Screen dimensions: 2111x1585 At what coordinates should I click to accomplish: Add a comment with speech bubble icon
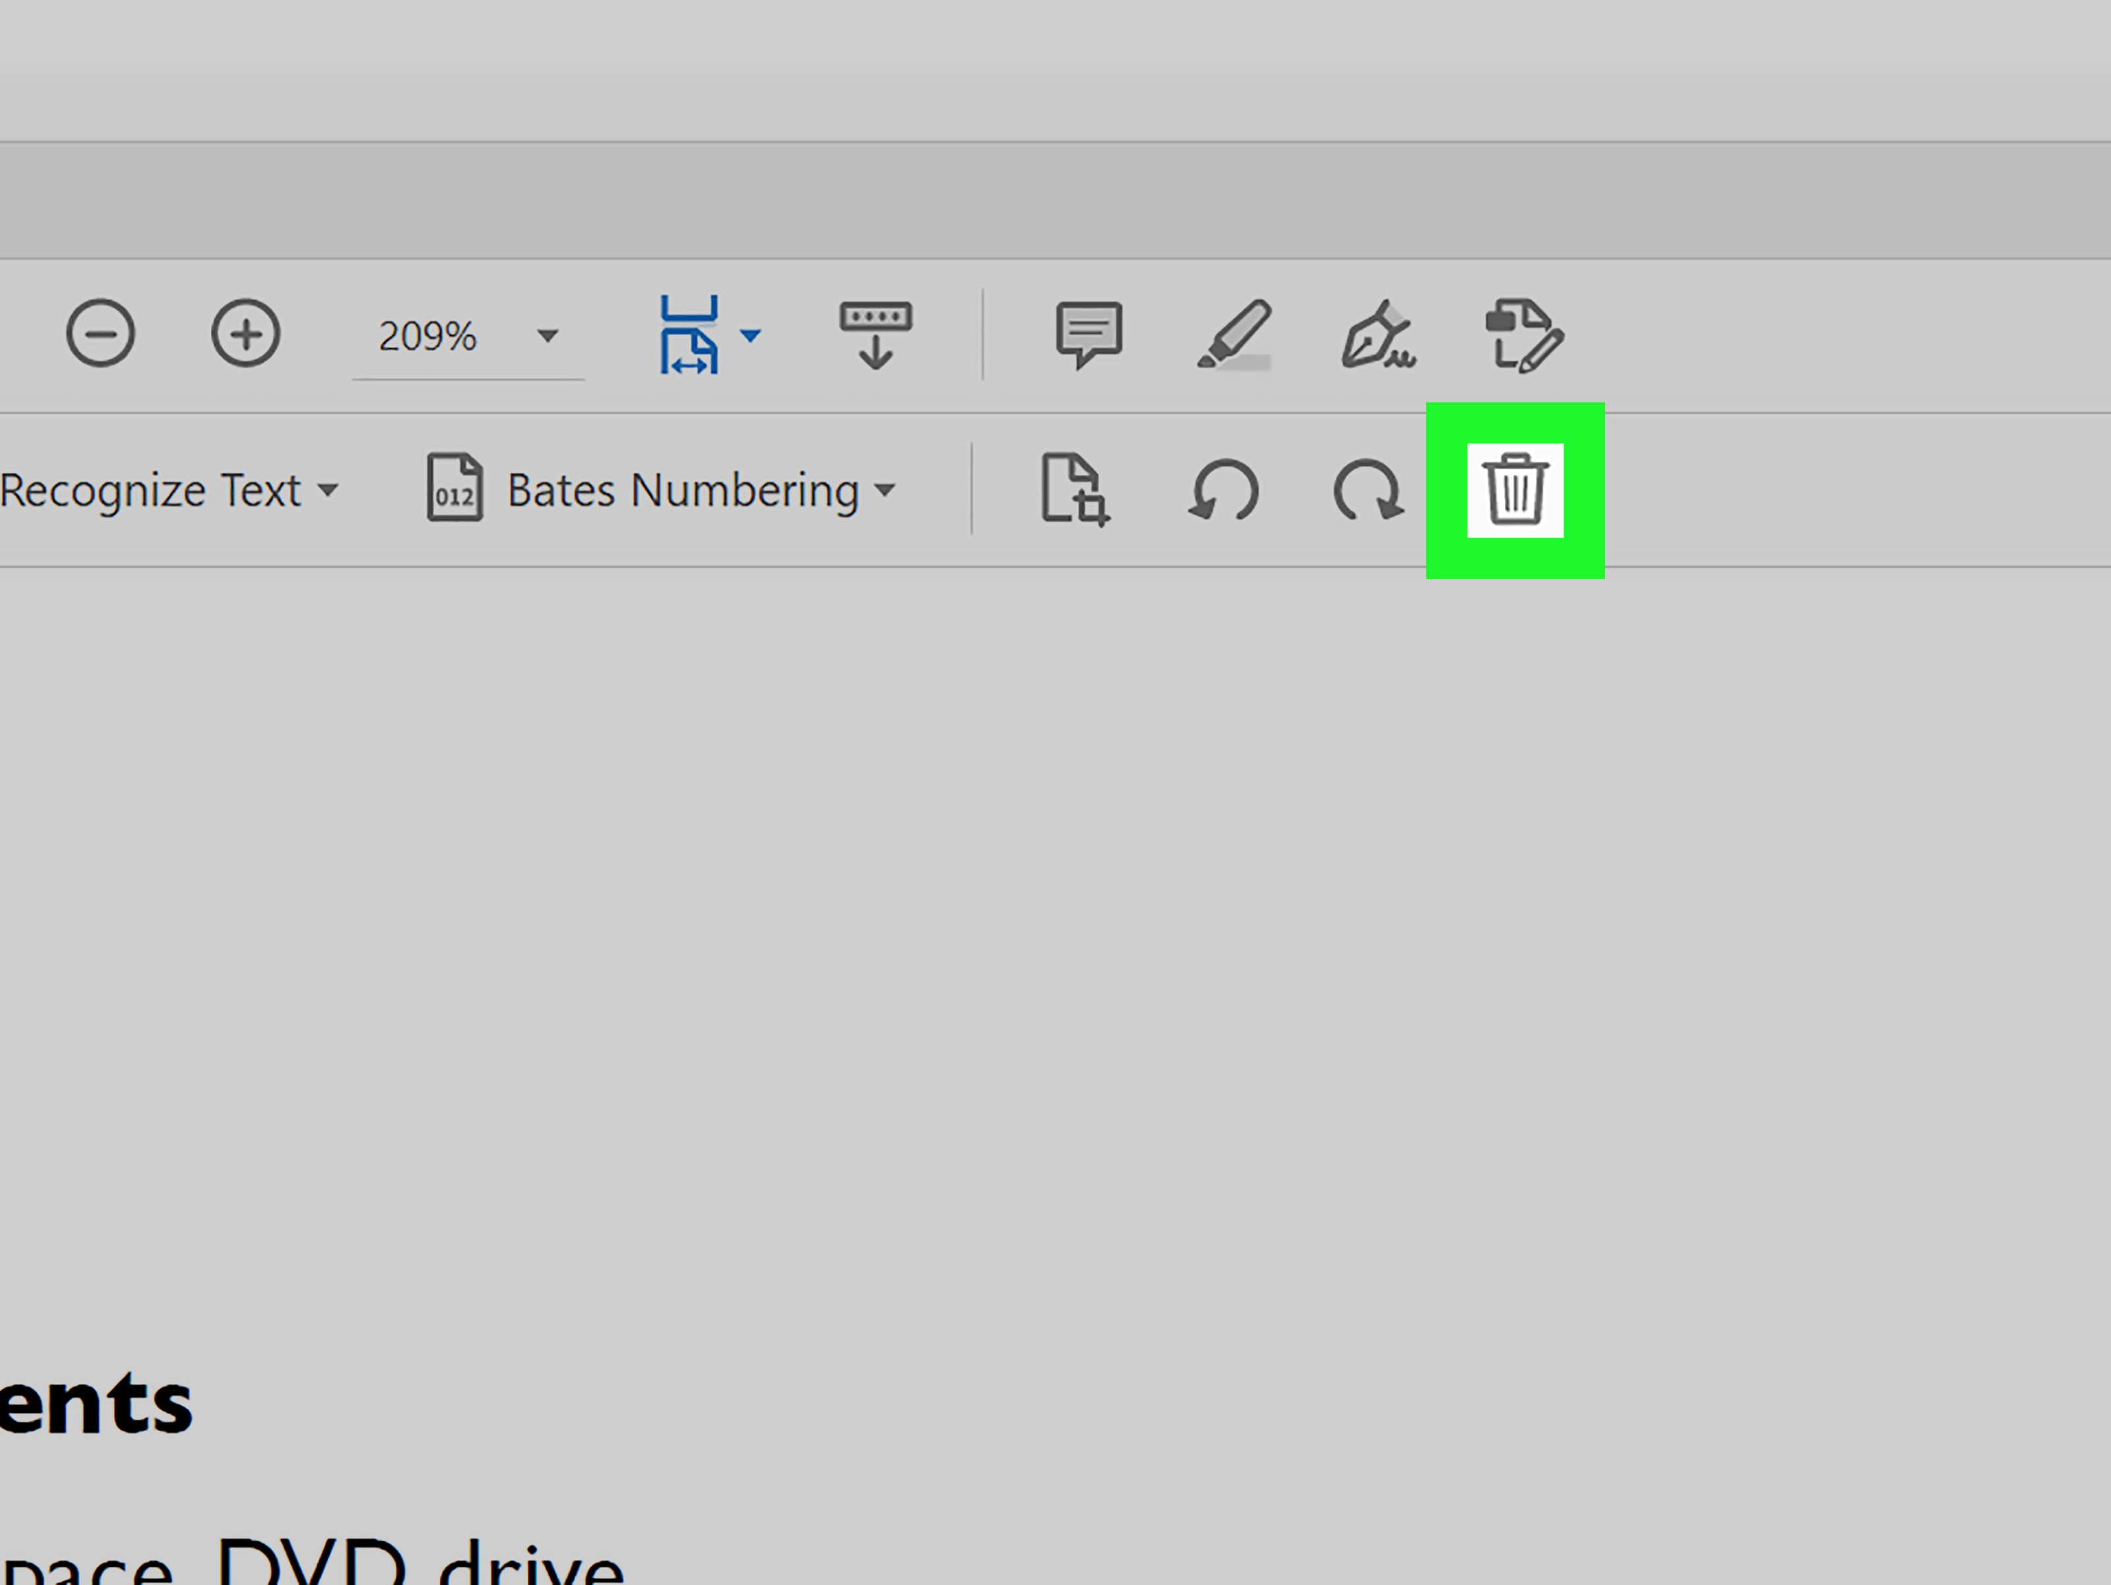[x=1088, y=334]
